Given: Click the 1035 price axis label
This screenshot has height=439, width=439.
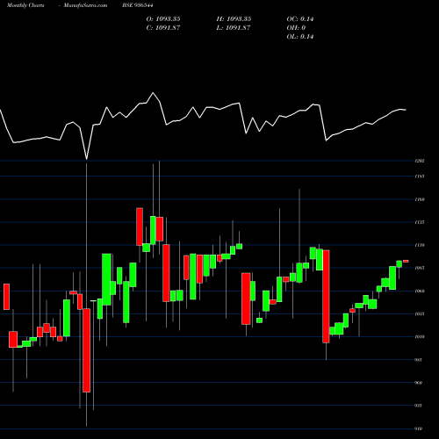Looking at the screenshot, I should coord(420,313).
